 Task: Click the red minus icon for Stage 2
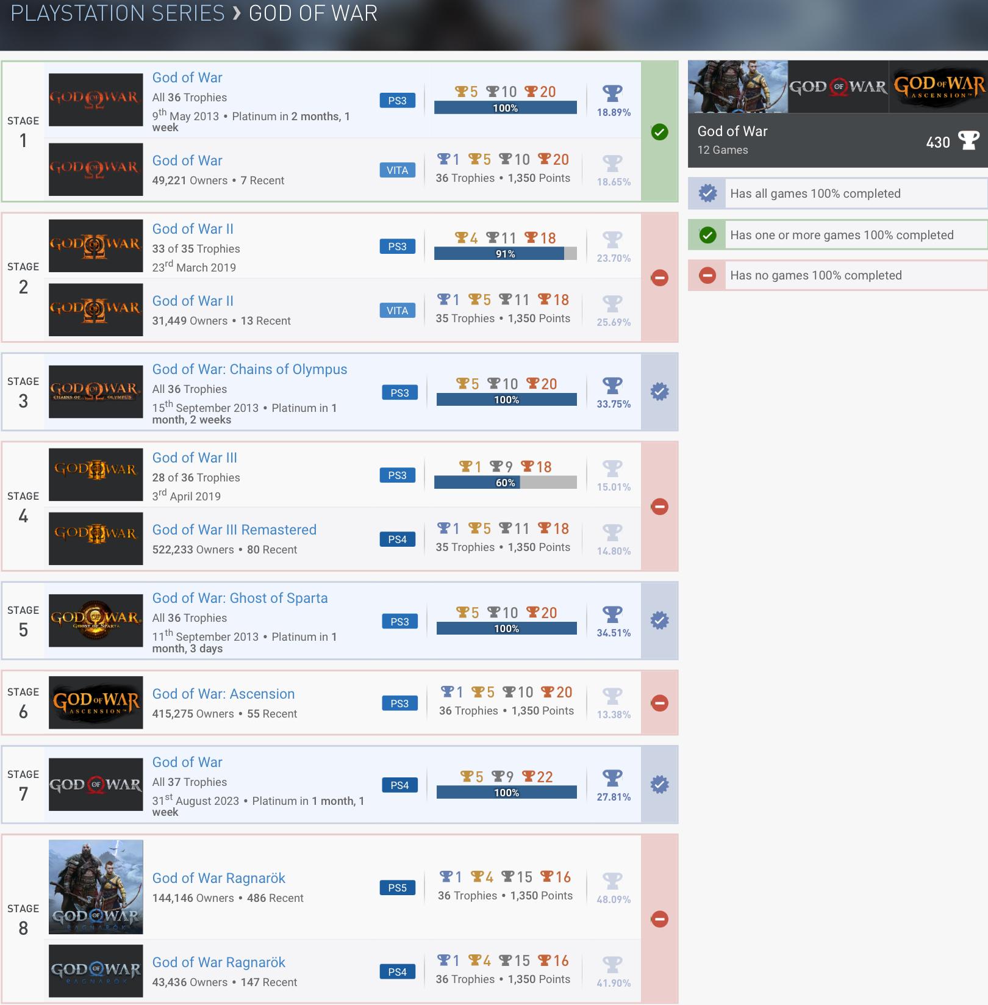659,278
